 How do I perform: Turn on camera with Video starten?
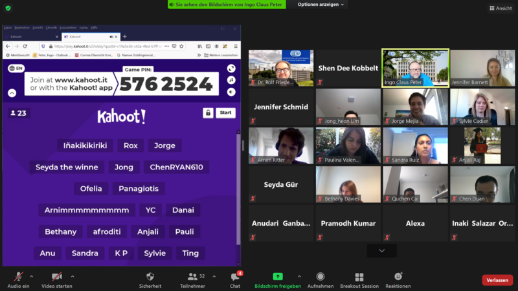(57, 280)
